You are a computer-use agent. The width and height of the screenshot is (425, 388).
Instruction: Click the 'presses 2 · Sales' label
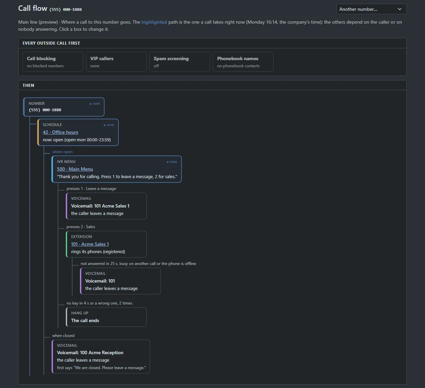81,227
